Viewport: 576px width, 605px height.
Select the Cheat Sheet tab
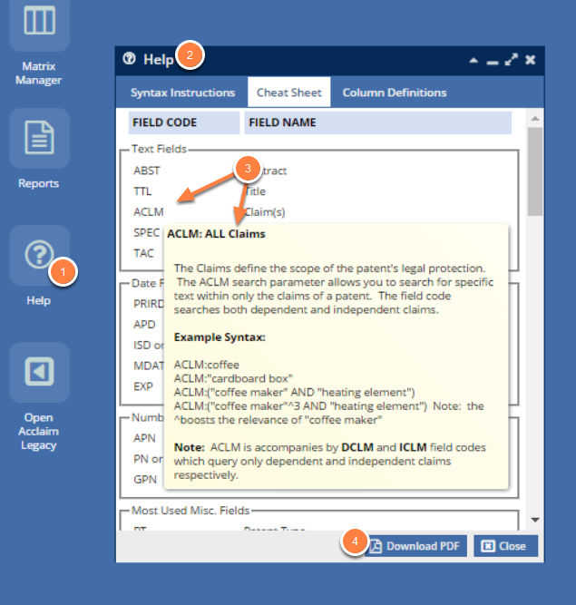289,93
